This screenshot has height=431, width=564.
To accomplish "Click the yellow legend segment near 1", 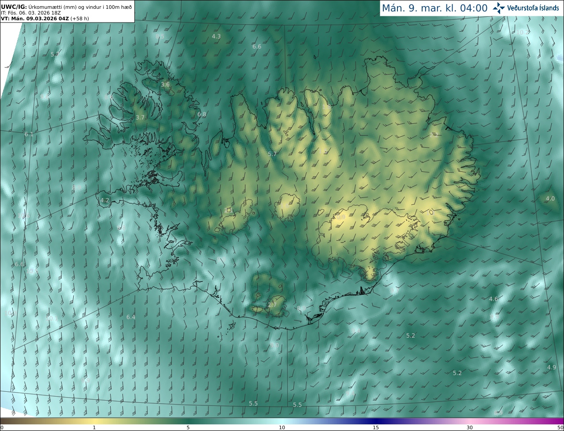I will 94,421.
